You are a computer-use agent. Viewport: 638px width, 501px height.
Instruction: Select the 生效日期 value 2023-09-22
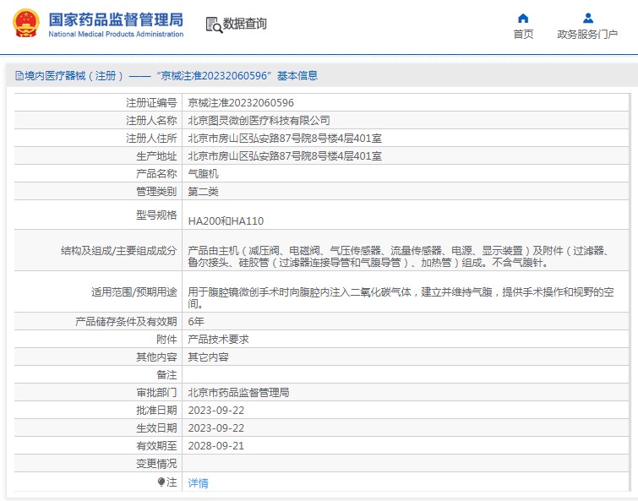point(216,428)
